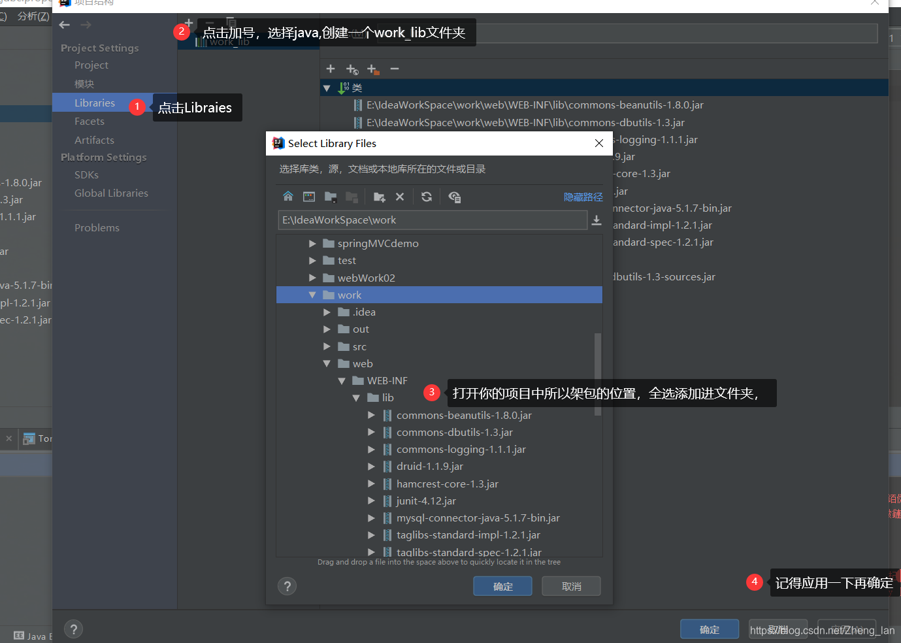Expand the out folder
The height and width of the screenshot is (643, 901).
(x=327, y=329)
